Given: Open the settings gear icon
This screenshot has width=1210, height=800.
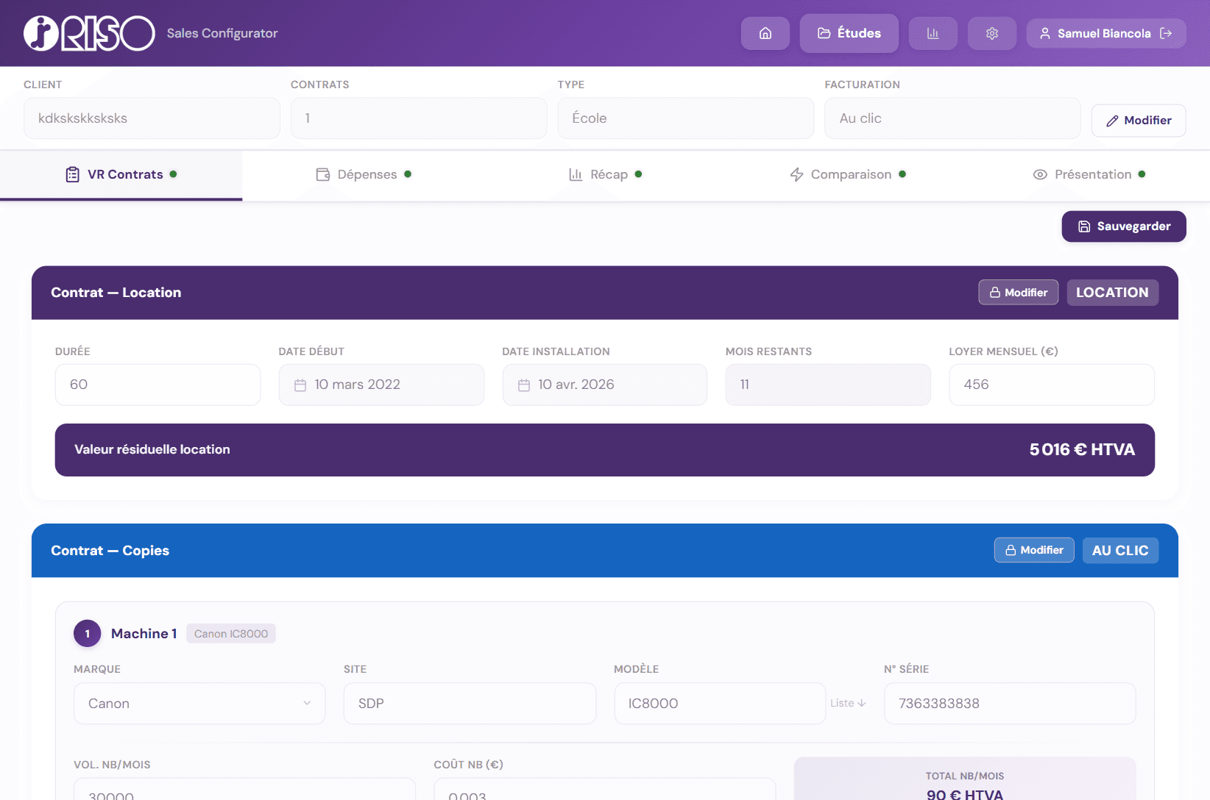Looking at the screenshot, I should 991,33.
